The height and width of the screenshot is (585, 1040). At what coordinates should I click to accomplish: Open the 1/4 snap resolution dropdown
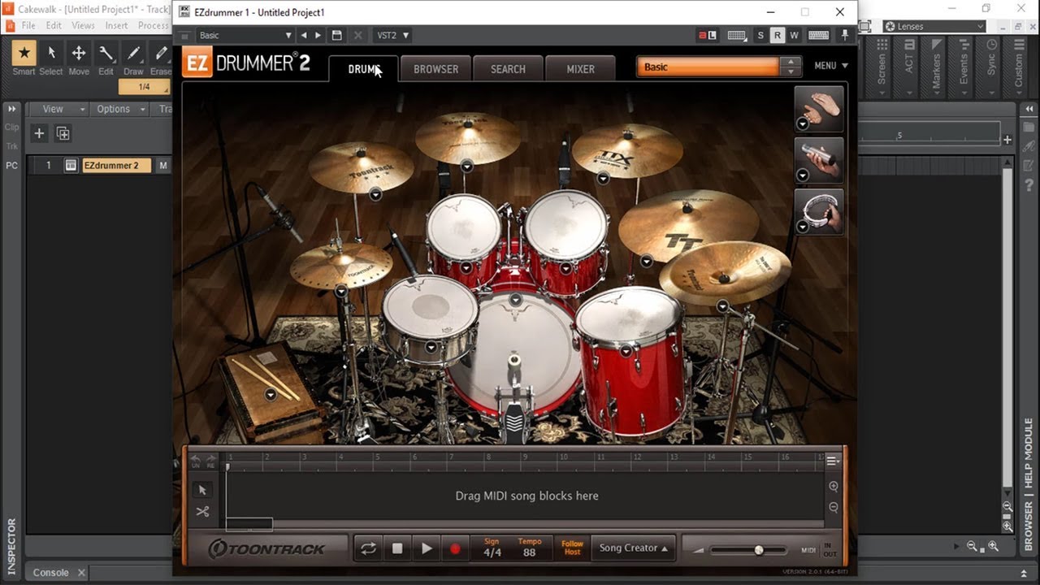(144, 87)
